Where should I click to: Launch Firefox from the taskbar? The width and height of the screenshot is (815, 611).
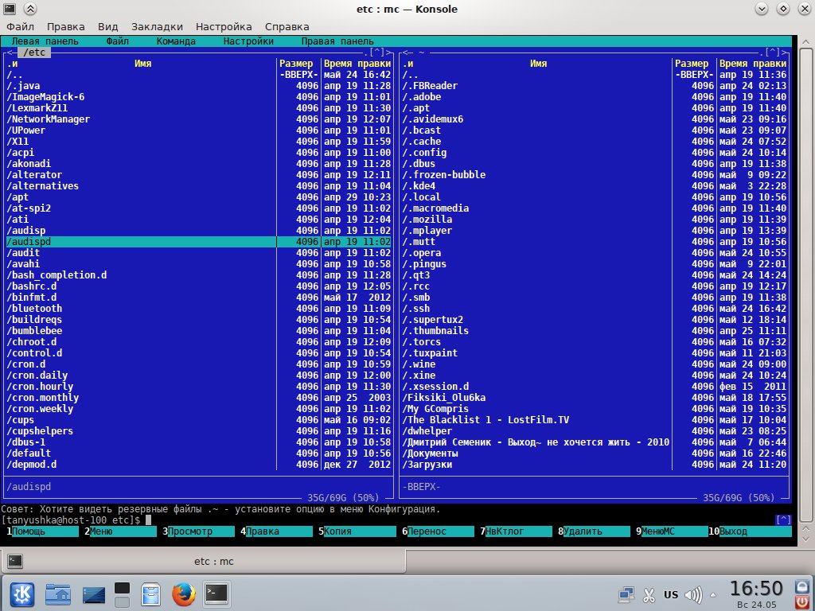[x=183, y=593]
